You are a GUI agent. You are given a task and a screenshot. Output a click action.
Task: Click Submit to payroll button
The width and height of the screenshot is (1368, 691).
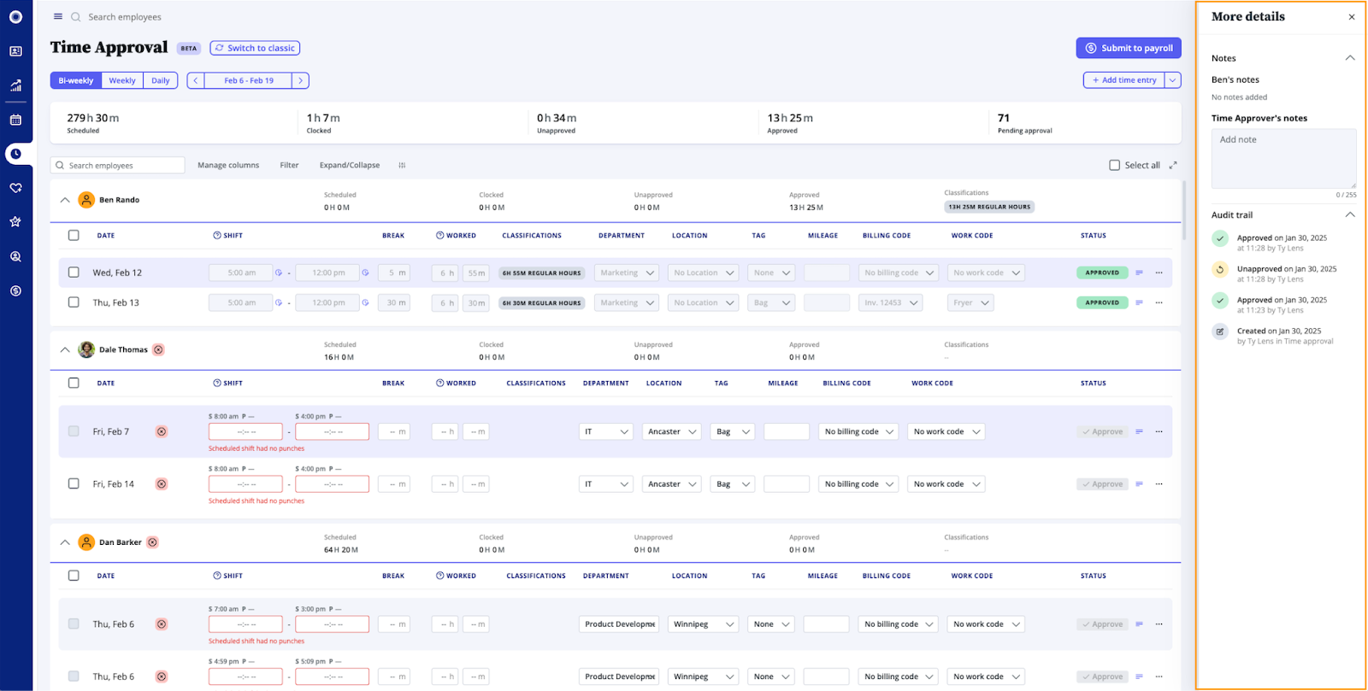[x=1129, y=48]
